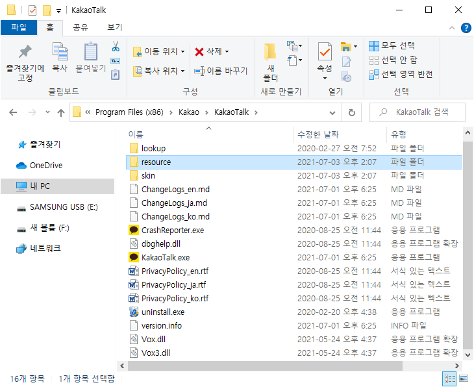This screenshot has height=387, width=474.
Task: Switch to the 공유 (Share) tab
Action: click(81, 28)
